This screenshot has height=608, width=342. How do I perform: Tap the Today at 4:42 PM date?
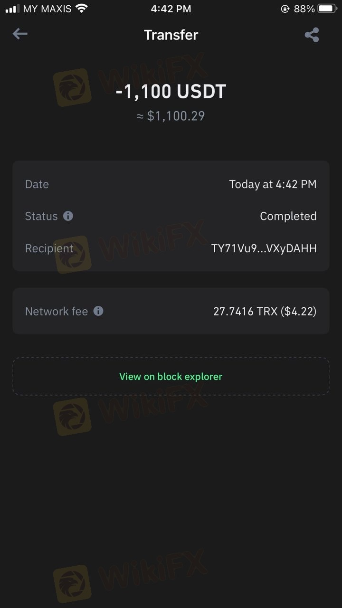pos(273,184)
